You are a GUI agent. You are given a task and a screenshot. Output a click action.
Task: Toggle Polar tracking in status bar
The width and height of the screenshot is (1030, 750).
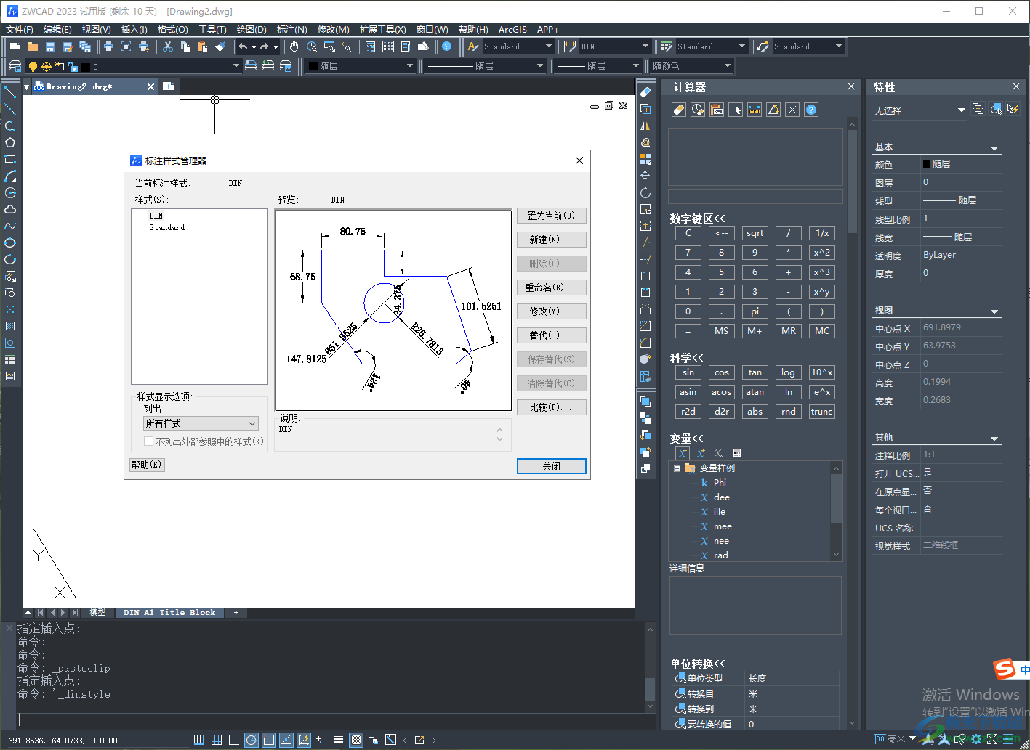252,740
